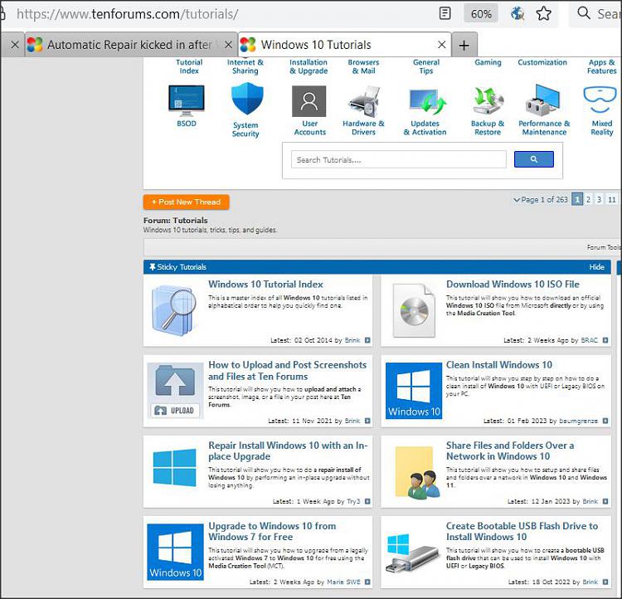Open Windows 10 Tutorial Index thumbnail

coord(174,310)
